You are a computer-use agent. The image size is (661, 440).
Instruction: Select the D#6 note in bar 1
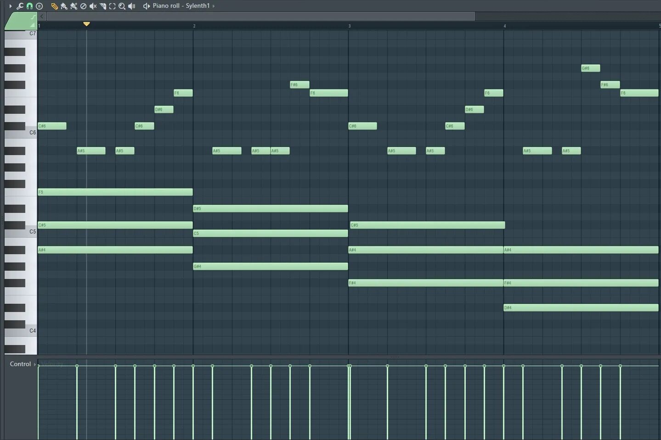point(164,110)
